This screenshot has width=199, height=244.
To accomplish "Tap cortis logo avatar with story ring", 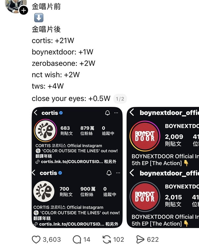I will point(45,130).
